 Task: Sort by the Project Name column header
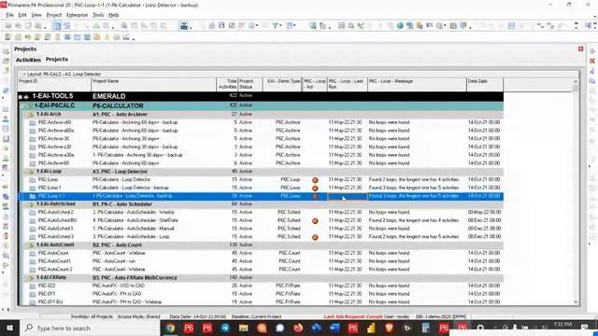pos(153,84)
